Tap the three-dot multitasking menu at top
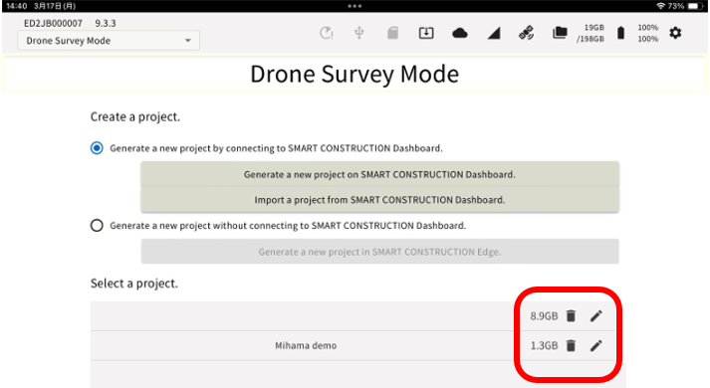Screen dimensions: 710x388 tap(355, 6)
